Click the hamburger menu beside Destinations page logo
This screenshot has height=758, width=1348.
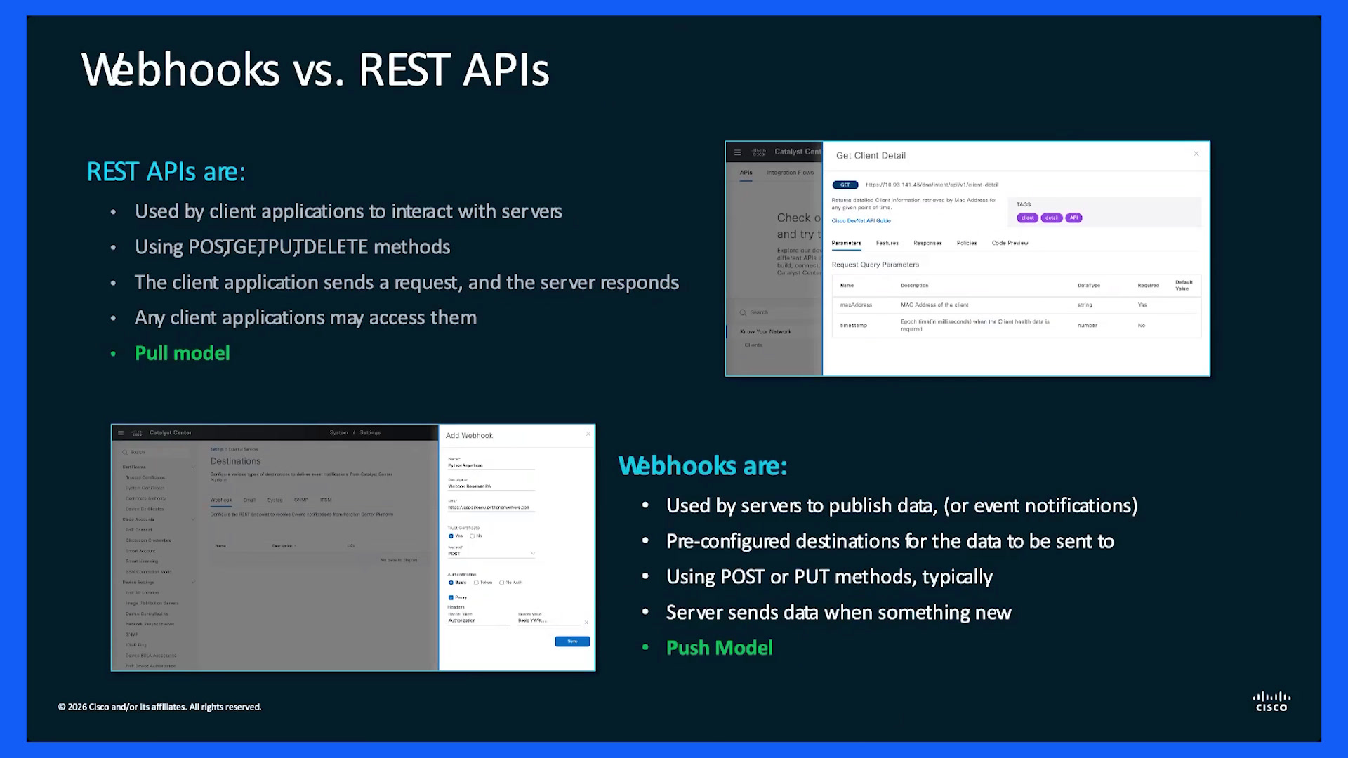click(x=121, y=433)
